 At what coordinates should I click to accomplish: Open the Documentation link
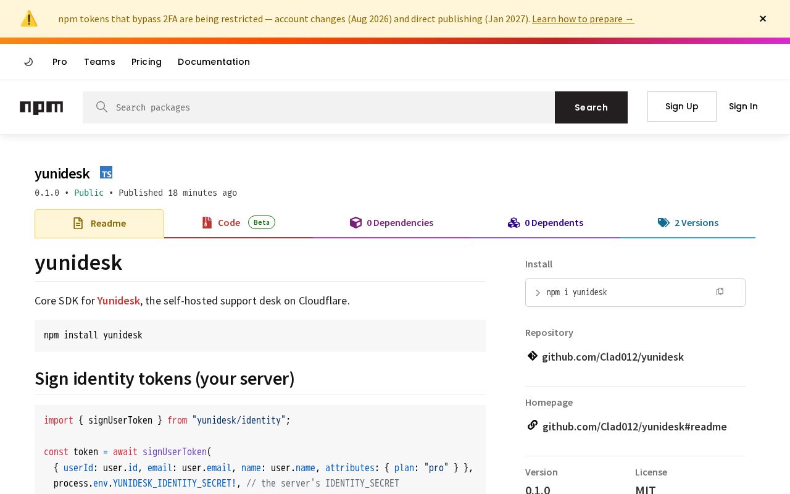(214, 62)
